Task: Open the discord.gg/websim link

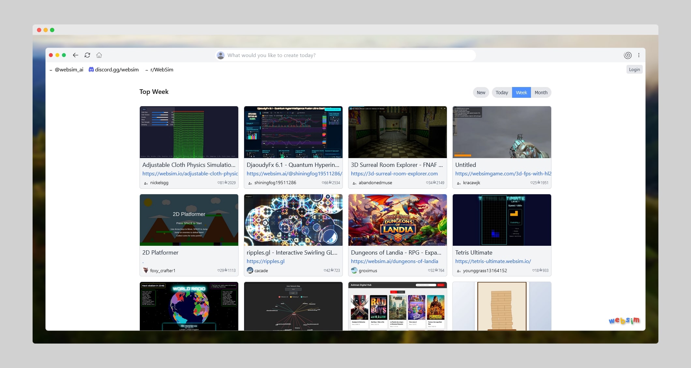Action: coord(117,69)
